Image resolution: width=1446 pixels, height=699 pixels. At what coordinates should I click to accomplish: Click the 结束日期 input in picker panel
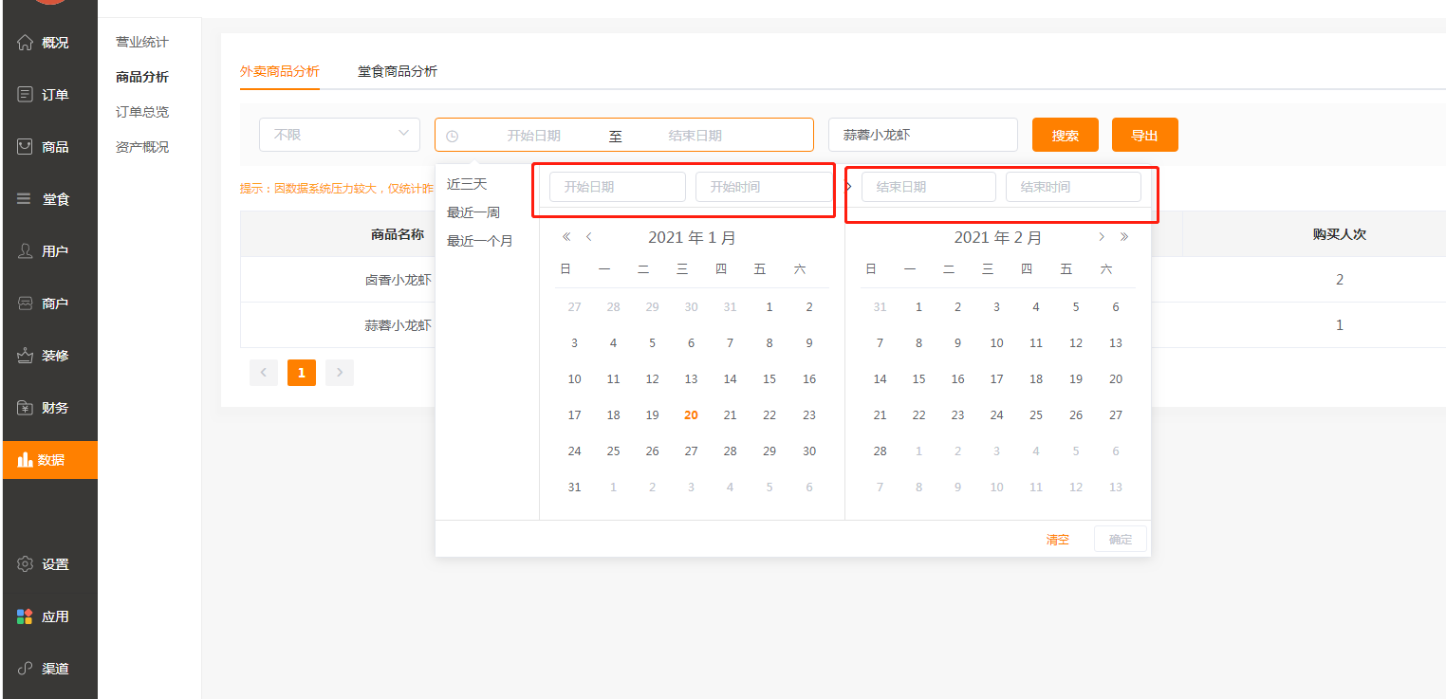click(929, 187)
